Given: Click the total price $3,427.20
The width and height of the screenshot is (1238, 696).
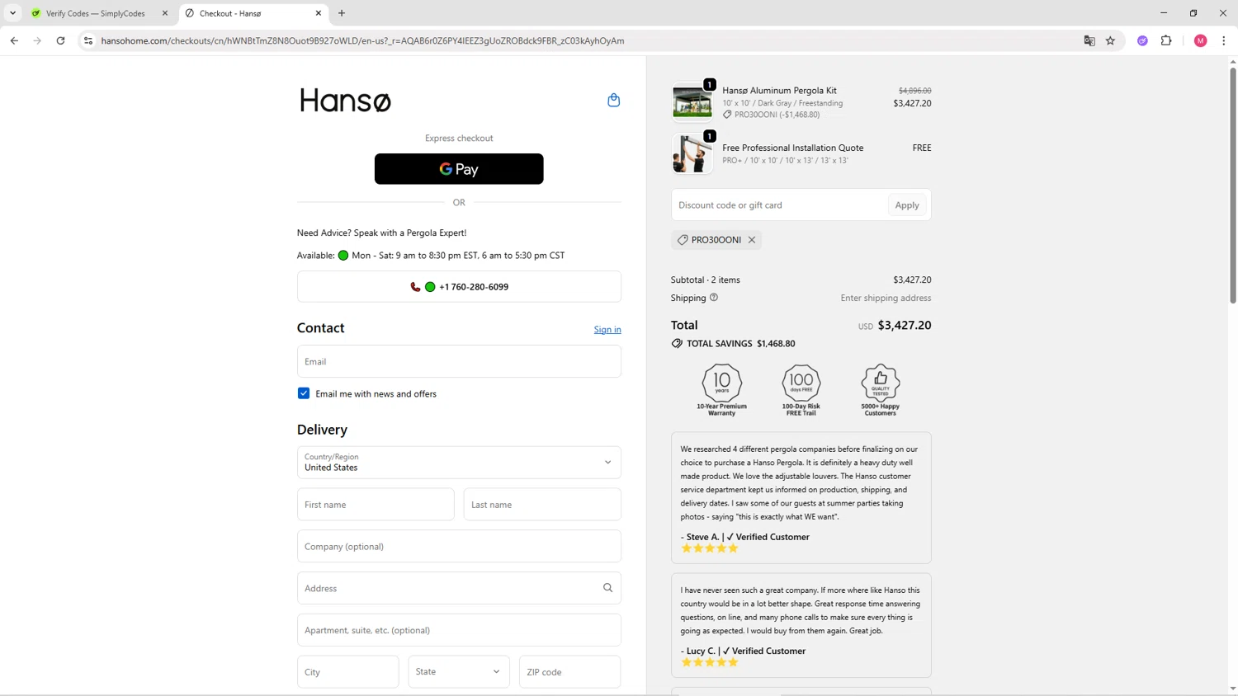Looking at the screenshot, I should [x=905, y=326].
